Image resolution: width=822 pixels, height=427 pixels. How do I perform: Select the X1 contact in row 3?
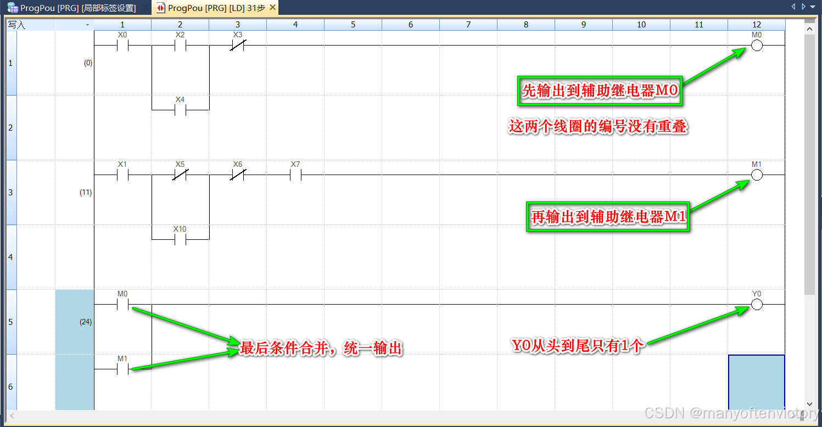(x=122, y=176)
